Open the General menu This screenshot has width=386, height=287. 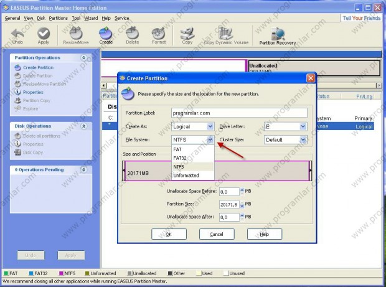tap(12, 18)
